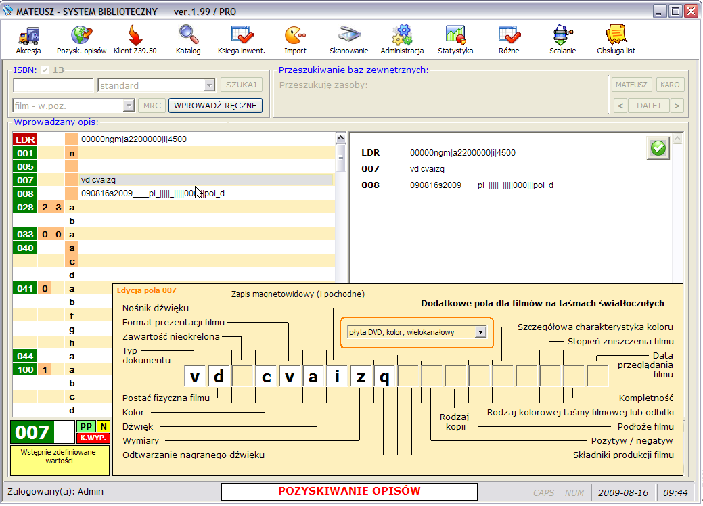The height and width of the screenshot is (506, 703).
Task: Toggle the ISBN 13 checkbox
Action: tap(45, 70)
